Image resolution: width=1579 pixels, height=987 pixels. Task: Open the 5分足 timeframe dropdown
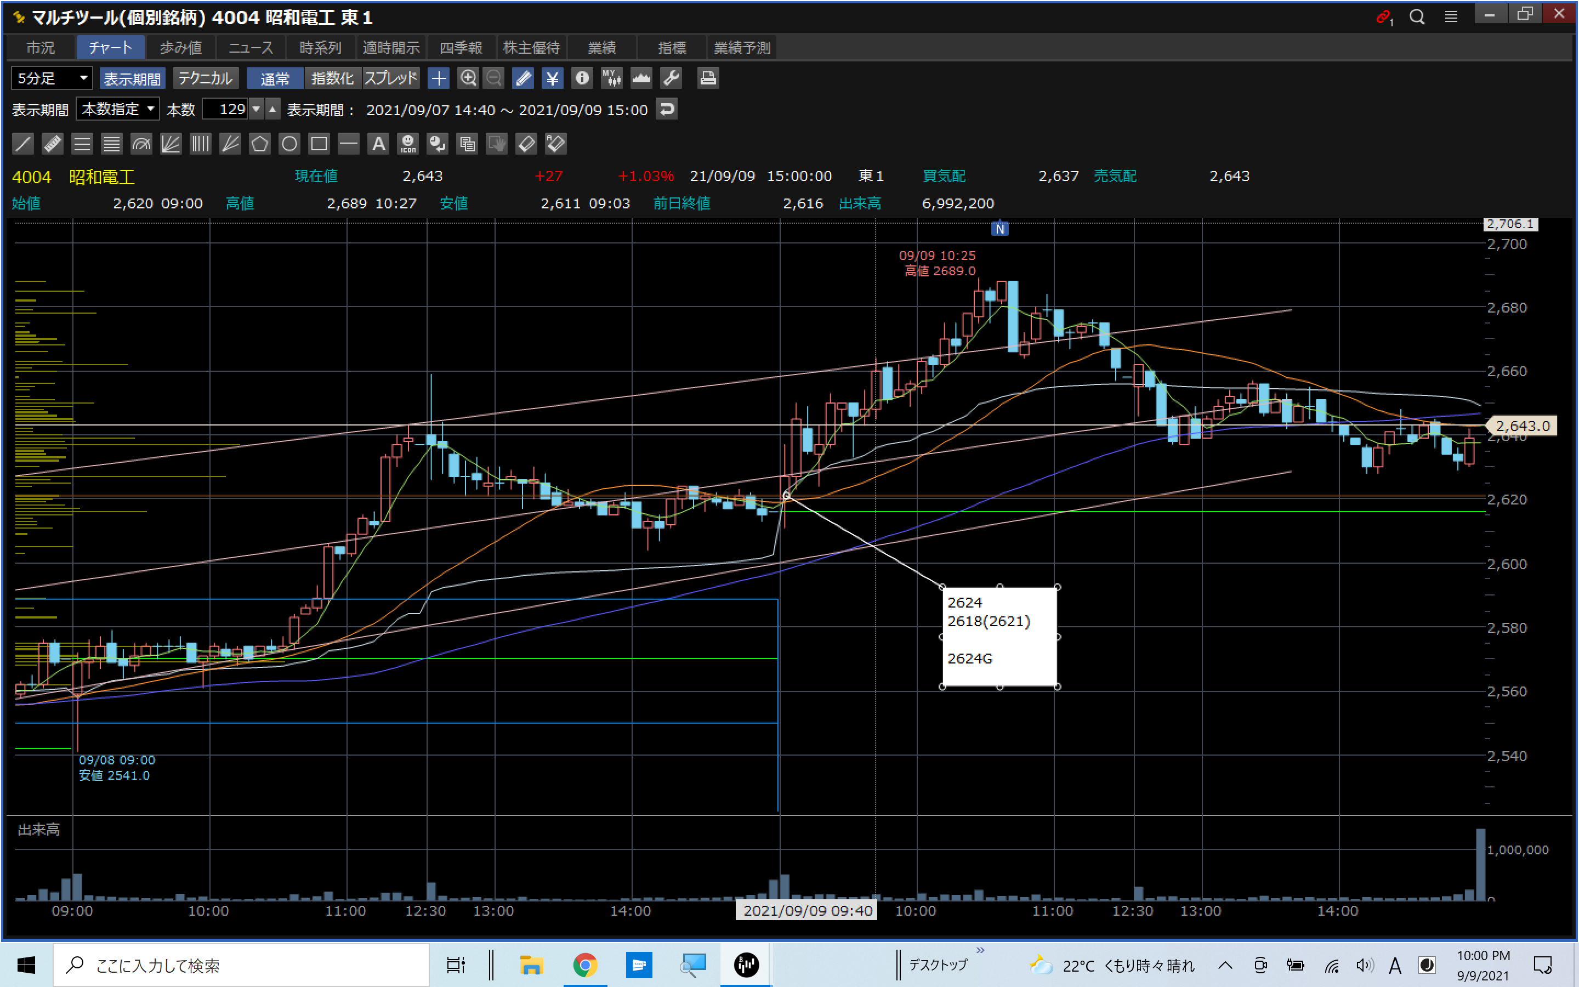coord(52,78)
